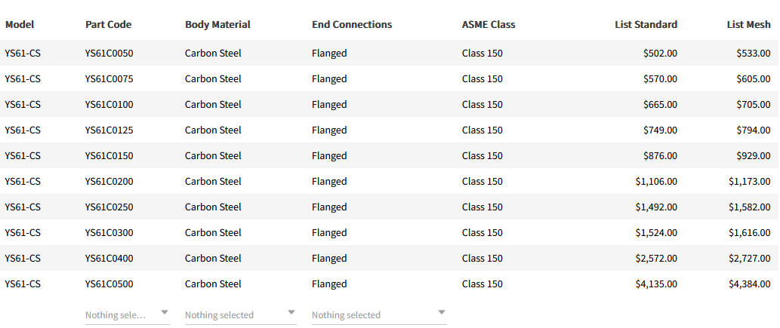Screen dimensions: 780x328
Task: Click the $533.00 list mesh price
Action: click(753, 54)
